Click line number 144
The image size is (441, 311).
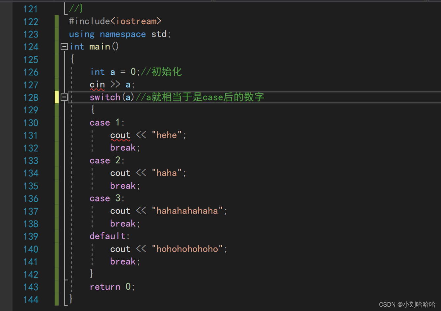pos(31,299)
